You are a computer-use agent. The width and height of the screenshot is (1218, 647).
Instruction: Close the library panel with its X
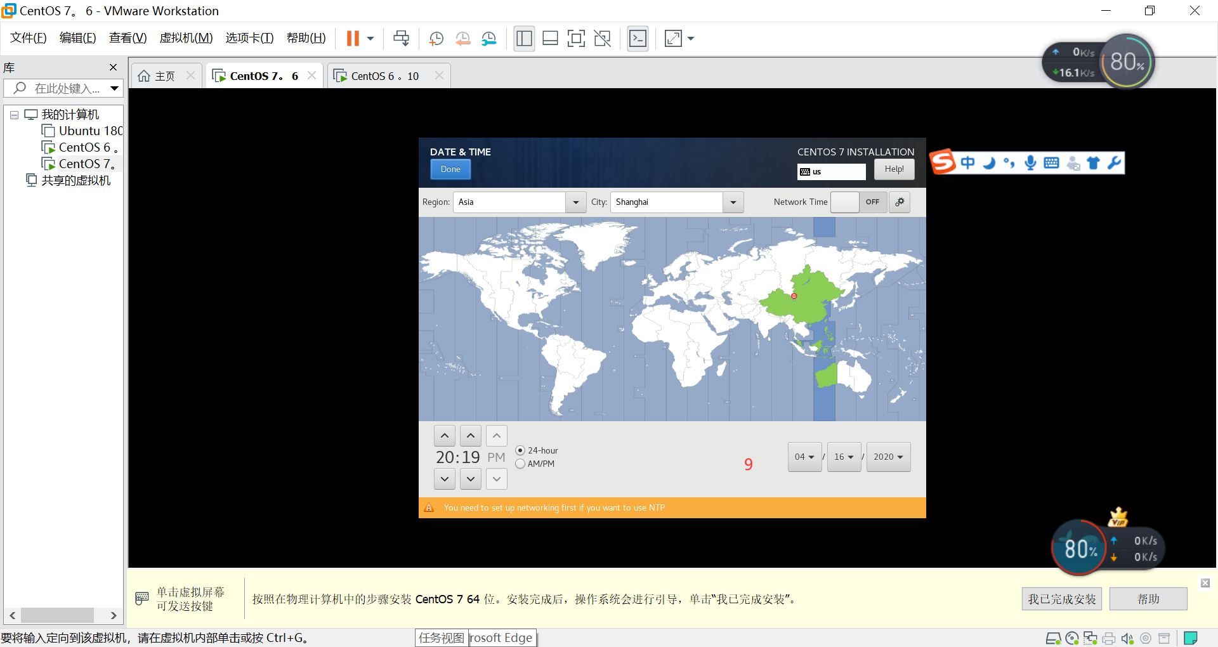coord(114,67)
